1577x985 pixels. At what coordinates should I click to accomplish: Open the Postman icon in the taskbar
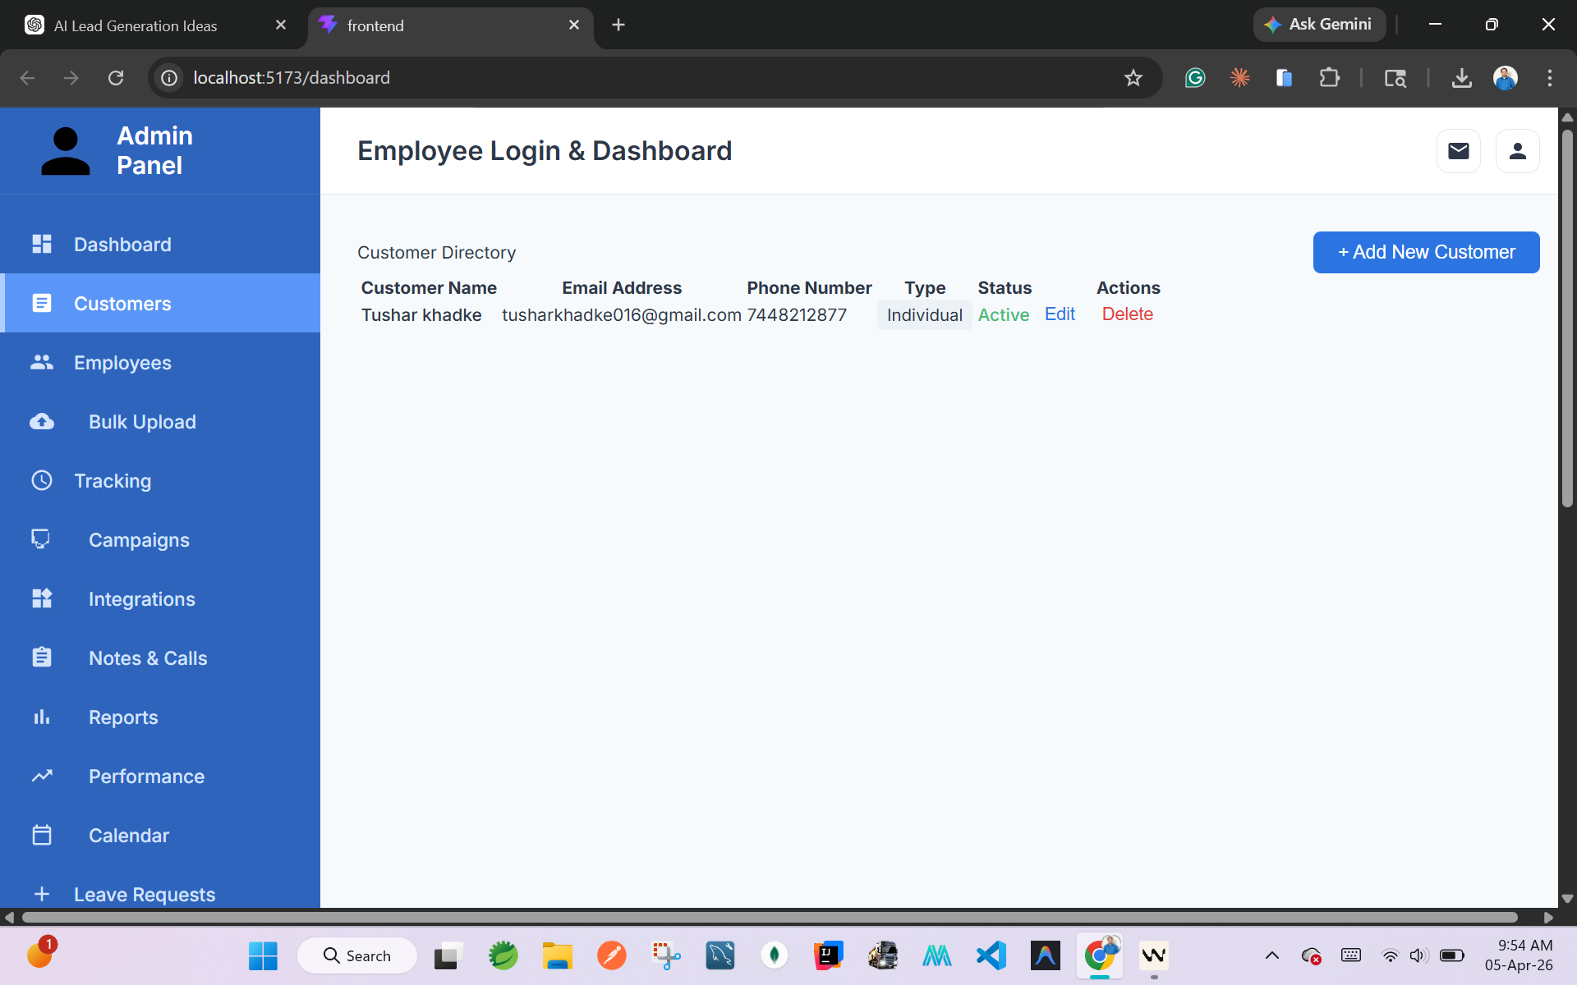click(x=612, y=955)
